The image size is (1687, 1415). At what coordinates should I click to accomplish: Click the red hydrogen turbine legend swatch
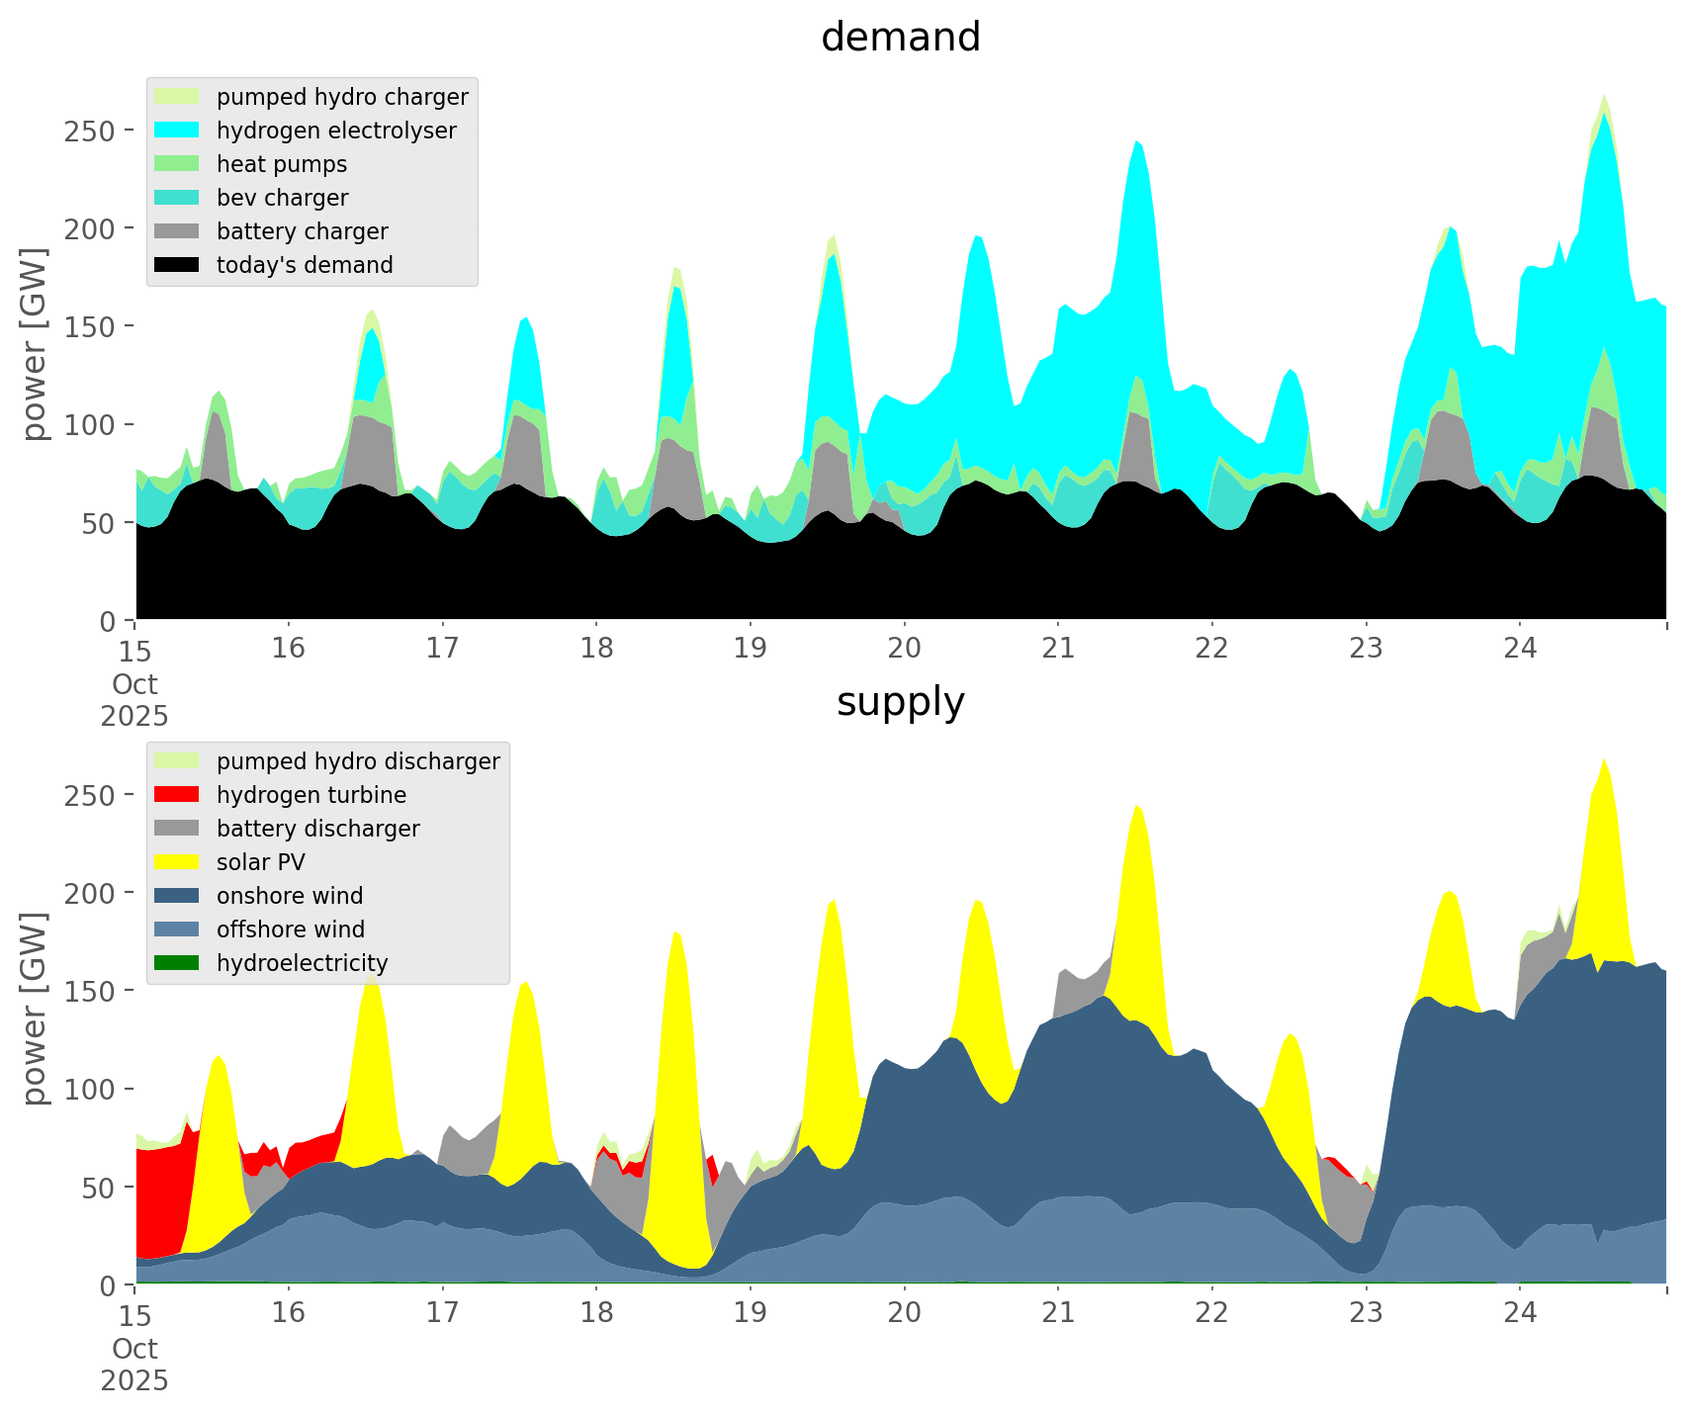pyautogui.click(x=177, y=795)
